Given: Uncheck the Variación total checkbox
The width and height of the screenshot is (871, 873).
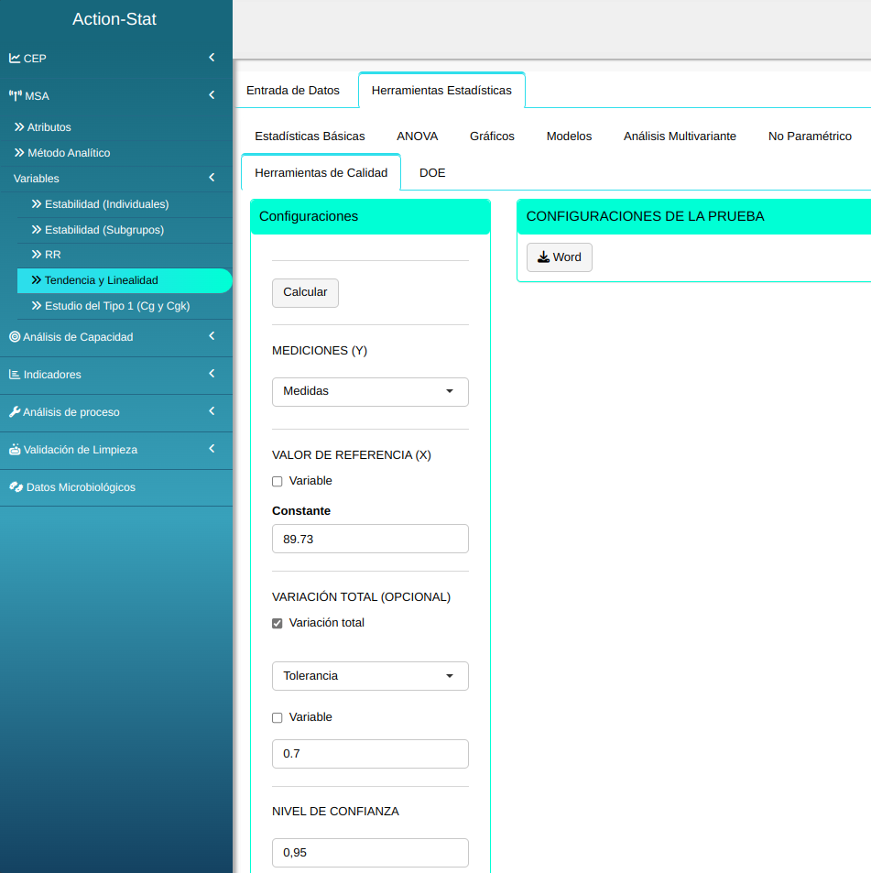Looking at the screenshot, I should point(278,624).
